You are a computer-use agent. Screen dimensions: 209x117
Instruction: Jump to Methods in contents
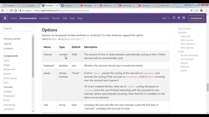click(185, 67)
